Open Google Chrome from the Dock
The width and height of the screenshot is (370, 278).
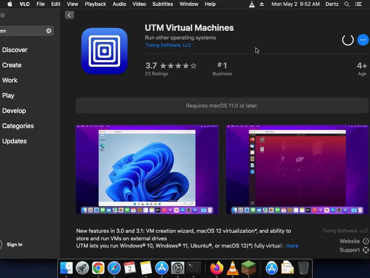click(x=98, y=268)
